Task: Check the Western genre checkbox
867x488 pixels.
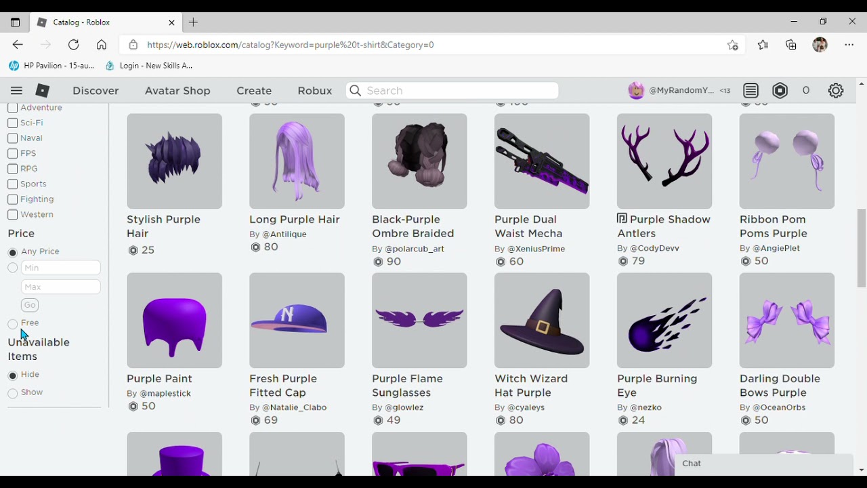Action: (x=12, y=214)
